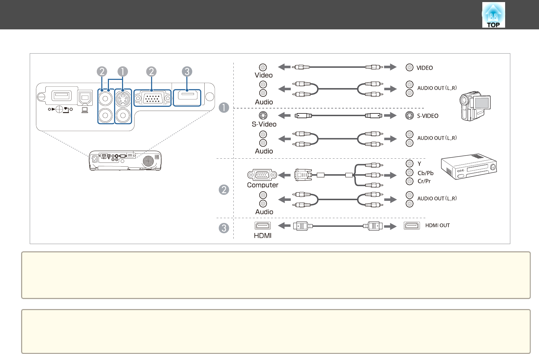Click the port icon beside 'HDMI OUT'
The height and width of the screenshot is (354, 539).
click(x=412, y=225)
